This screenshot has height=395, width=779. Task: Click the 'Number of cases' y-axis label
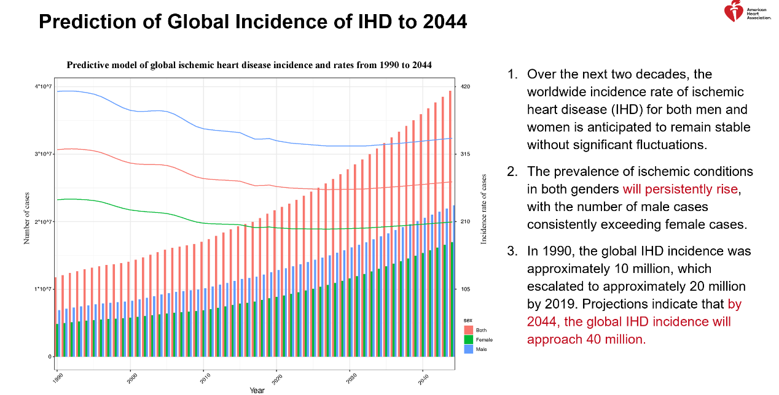(26, 217)
